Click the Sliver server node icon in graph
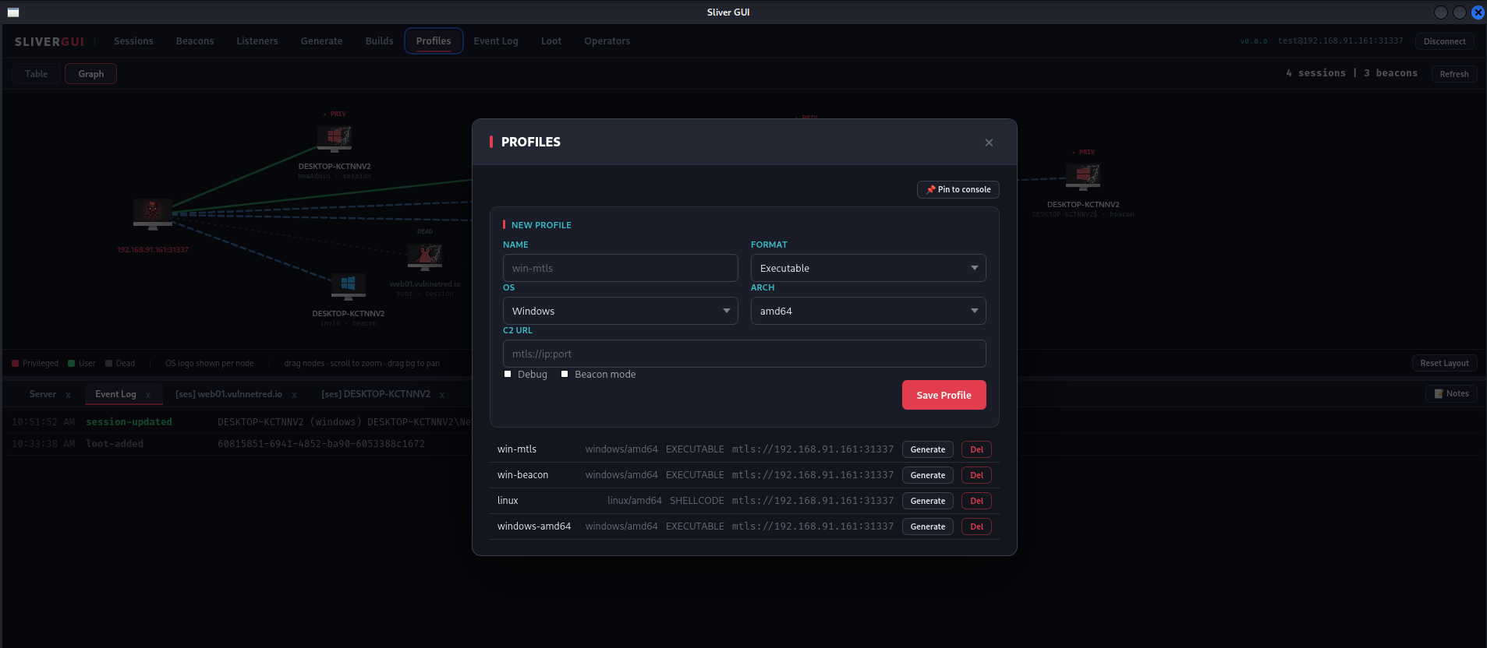 pos(153,214)
